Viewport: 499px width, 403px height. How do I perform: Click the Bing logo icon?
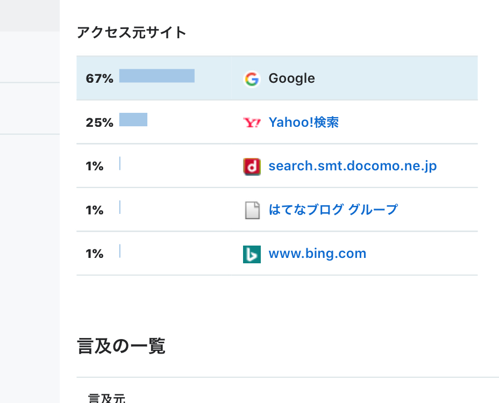[252, 253]
